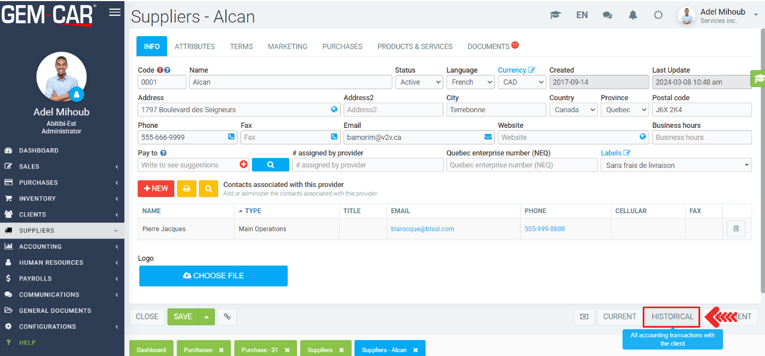The width and height of the screenshot is (765, 356).
Task: Click the hamburger menu icon
Action: pyautogui.click(x=115, y=13)
